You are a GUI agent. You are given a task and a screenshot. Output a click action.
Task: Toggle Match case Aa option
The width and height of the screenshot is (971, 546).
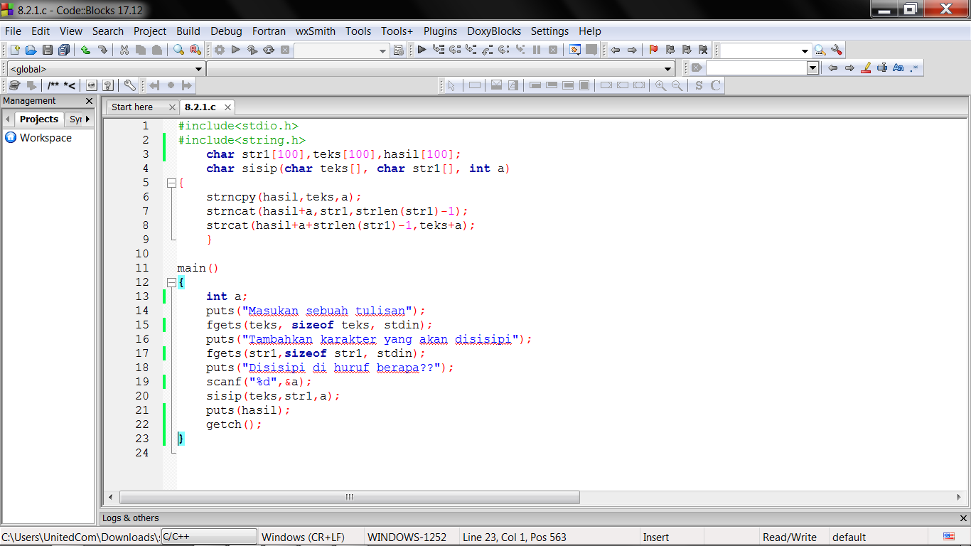point(898,68)
